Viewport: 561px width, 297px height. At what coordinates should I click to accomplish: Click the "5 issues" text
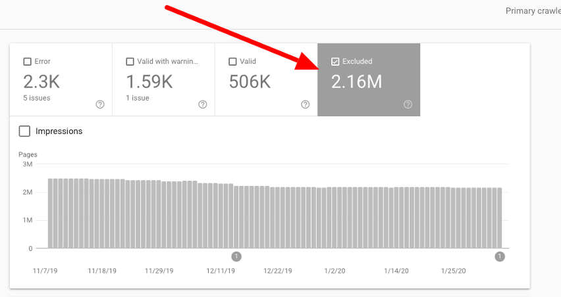36,98
